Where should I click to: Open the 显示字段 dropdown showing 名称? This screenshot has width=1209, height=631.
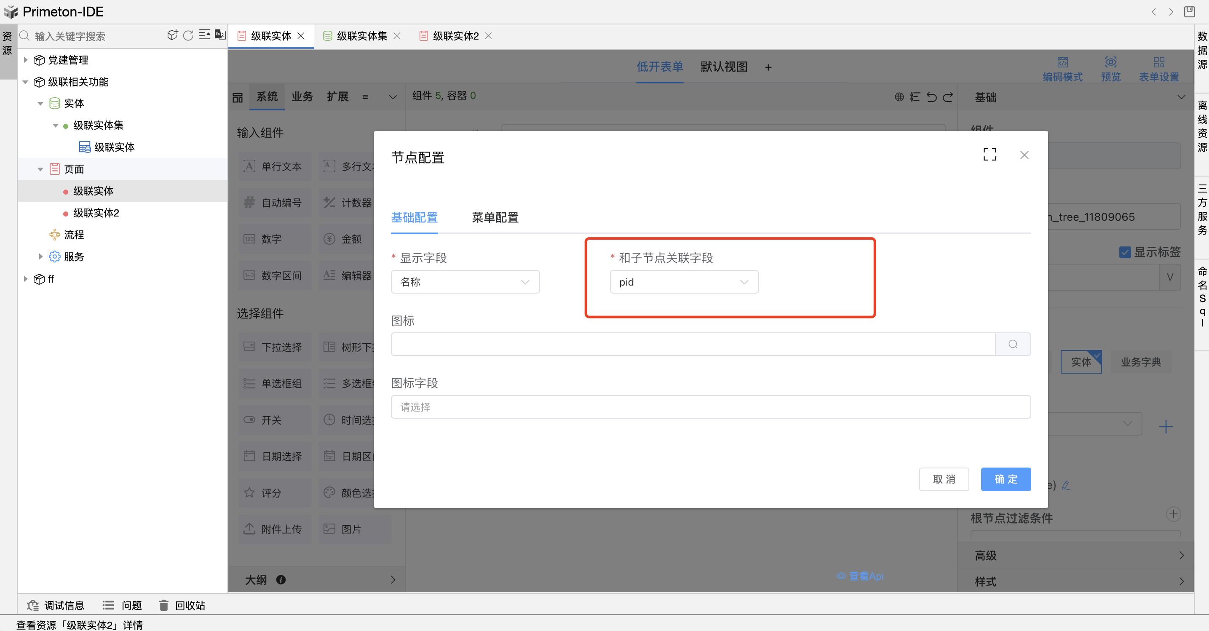(x=465, y=282)
